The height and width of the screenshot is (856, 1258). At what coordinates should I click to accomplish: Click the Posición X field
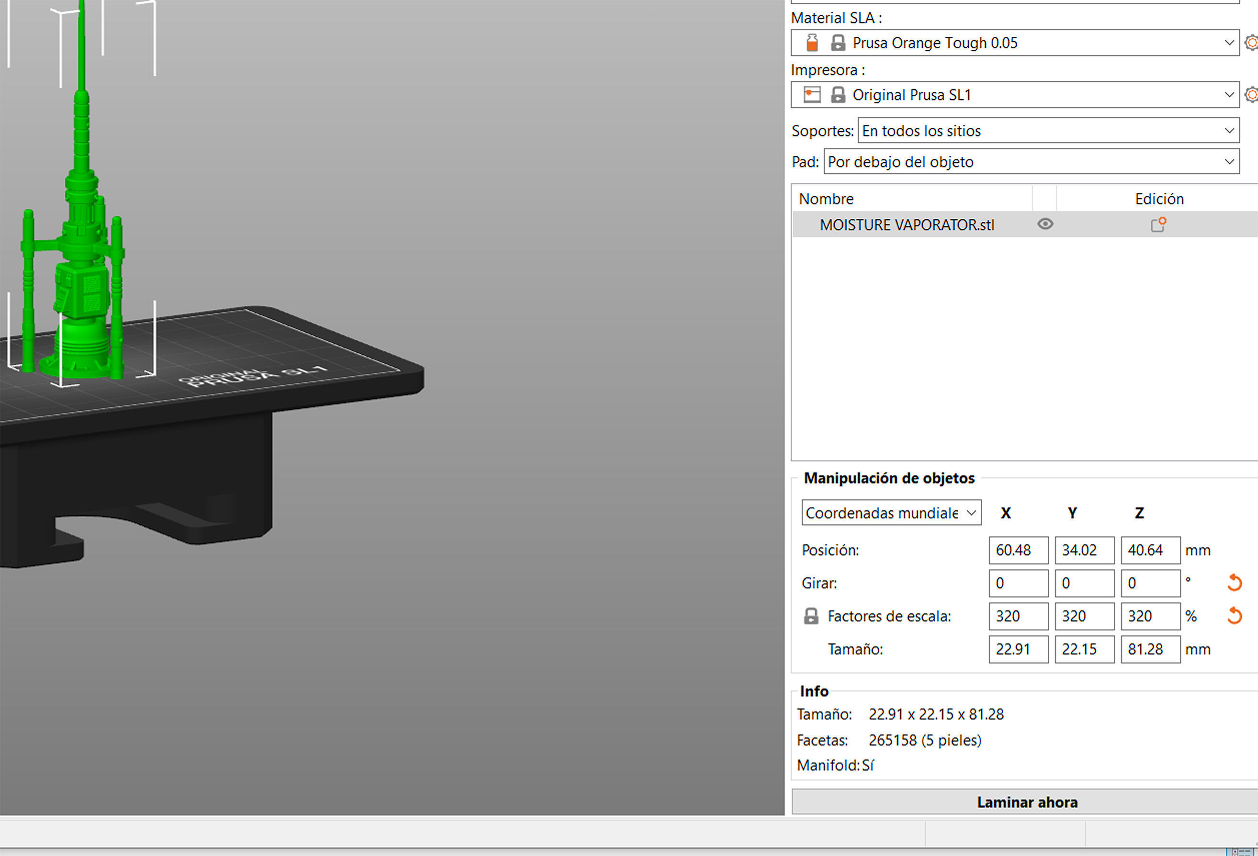pos(1018,550)
